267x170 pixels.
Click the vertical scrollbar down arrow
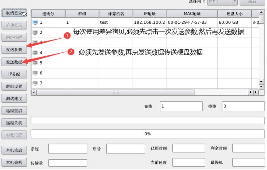click(261, 86)
